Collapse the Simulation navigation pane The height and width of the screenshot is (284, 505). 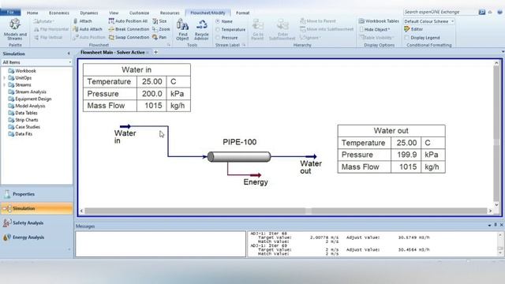pos(69,54)
